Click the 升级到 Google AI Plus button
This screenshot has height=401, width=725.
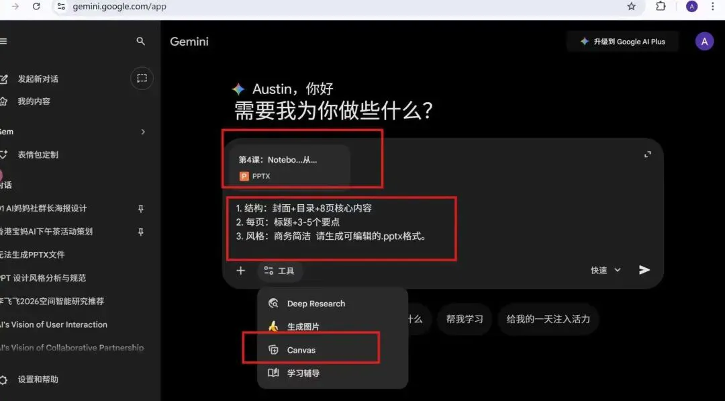point(622,42)
